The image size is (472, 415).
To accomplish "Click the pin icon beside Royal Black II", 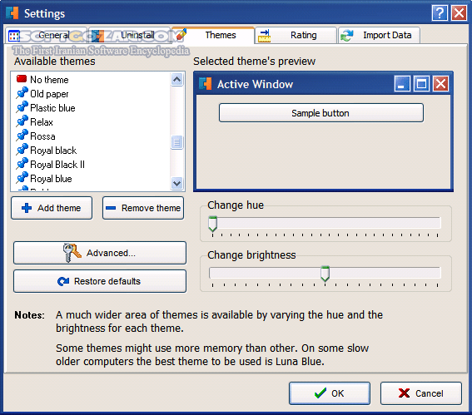I will pos(22,164).
